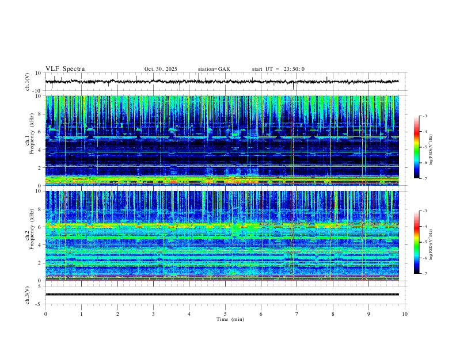
Task: Click the "2" kHz tick of ch.2 spectrogram
Action: [x=40, y=263]
